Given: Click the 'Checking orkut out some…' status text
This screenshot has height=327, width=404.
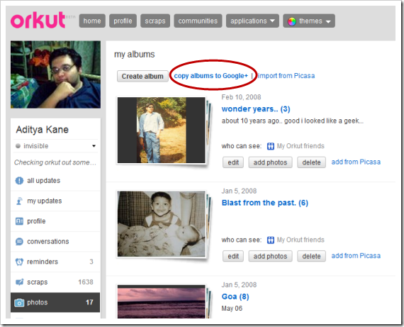Looking at the screenshot, I should pyautogui.click(x=55, y=162).
